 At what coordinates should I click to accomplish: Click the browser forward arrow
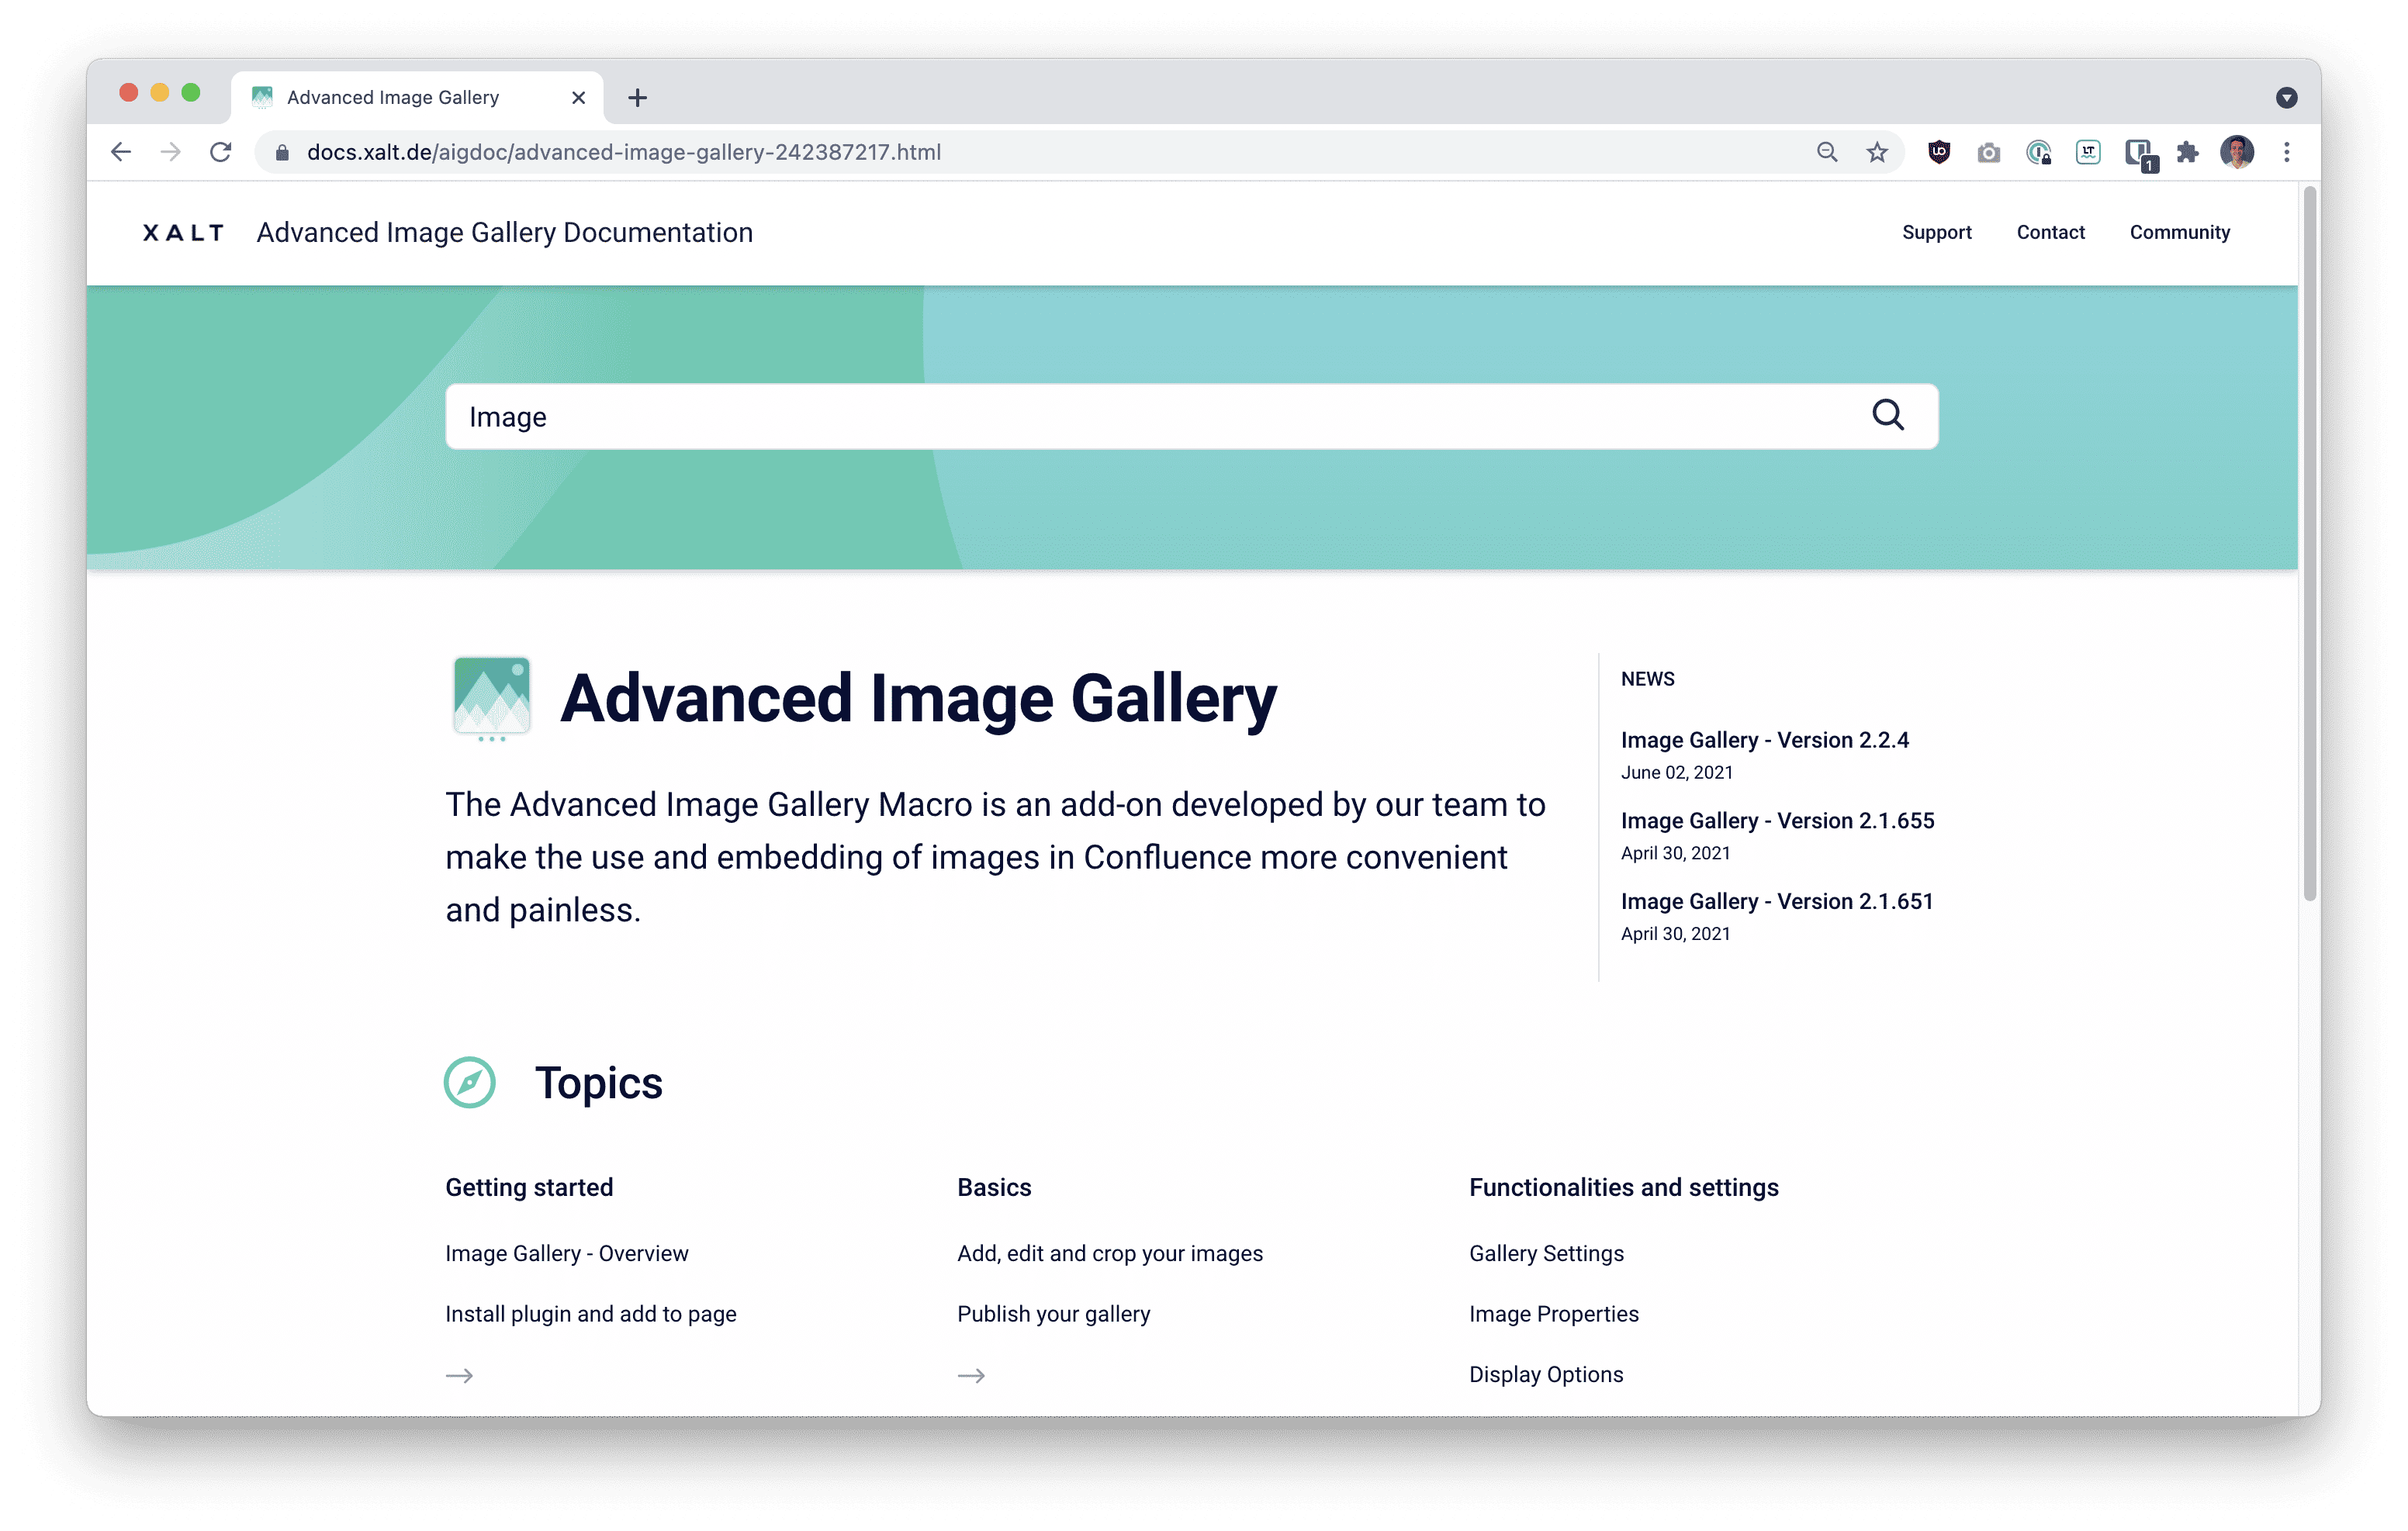(171, 152)
